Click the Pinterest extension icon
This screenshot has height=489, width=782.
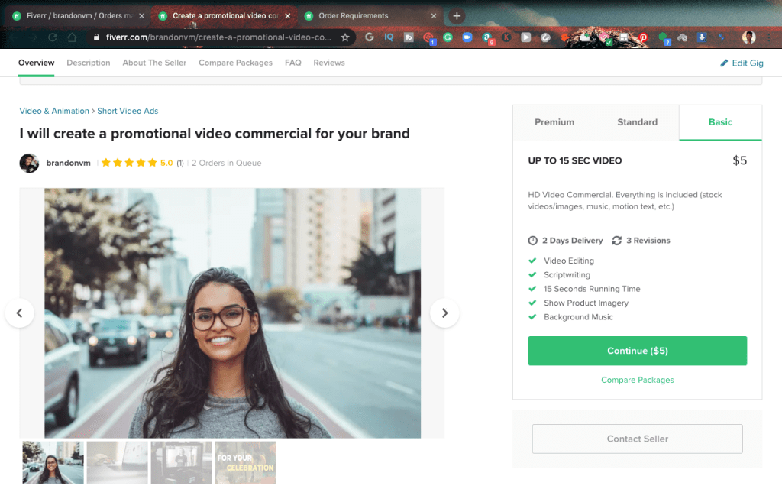tap(643, 37)
